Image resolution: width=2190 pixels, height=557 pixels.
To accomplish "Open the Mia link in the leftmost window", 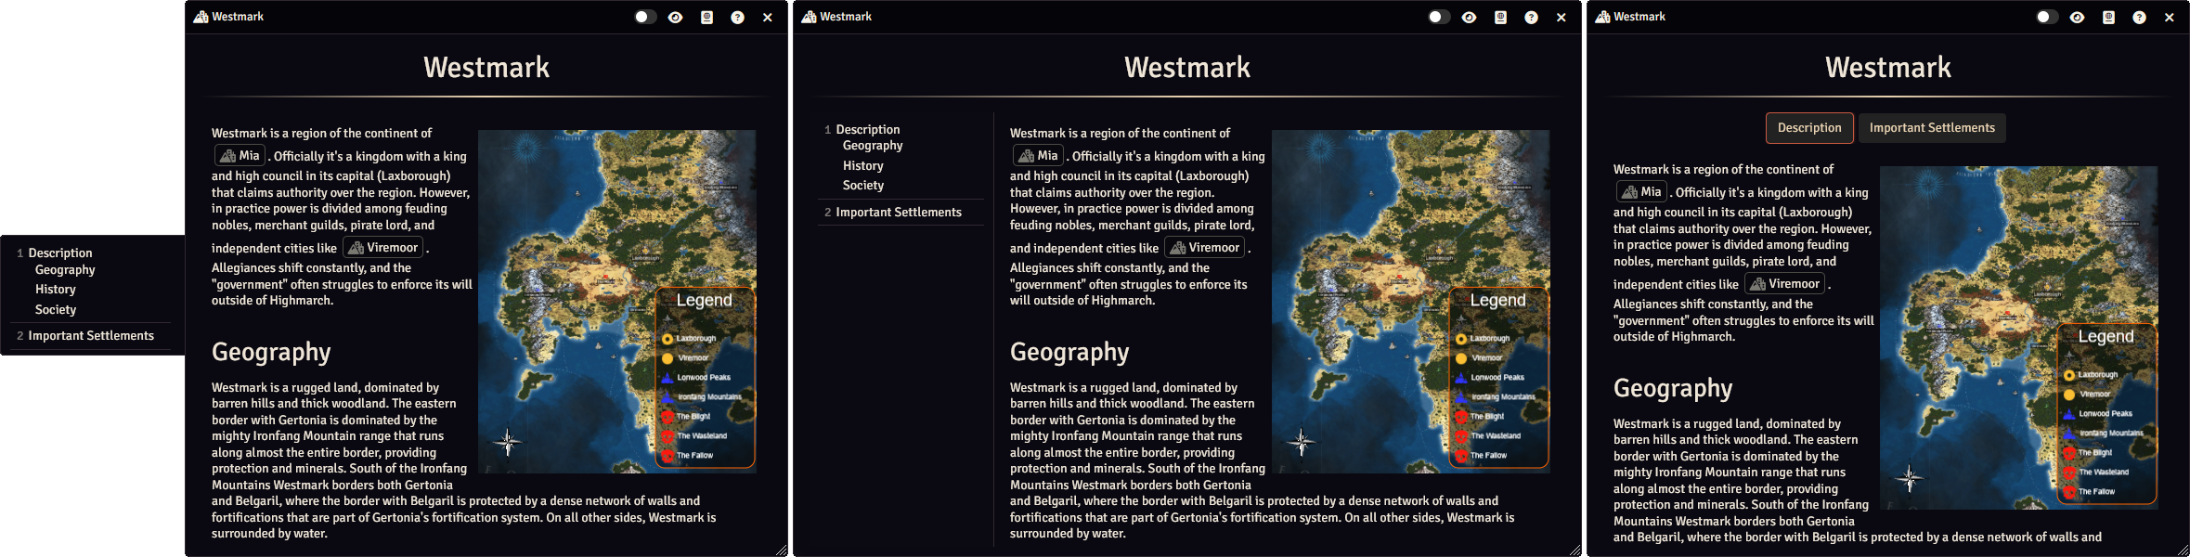I will [x=240, y=156].
